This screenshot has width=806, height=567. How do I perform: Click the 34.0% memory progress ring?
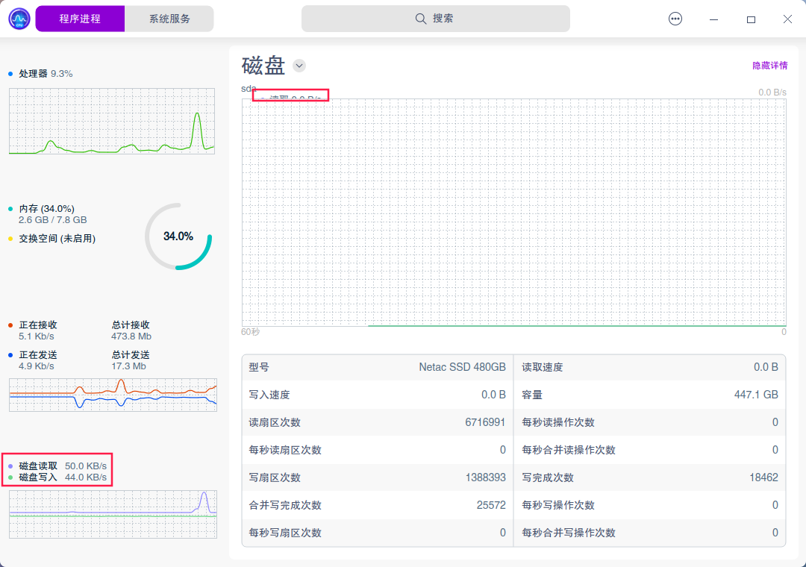pos(178,236)
